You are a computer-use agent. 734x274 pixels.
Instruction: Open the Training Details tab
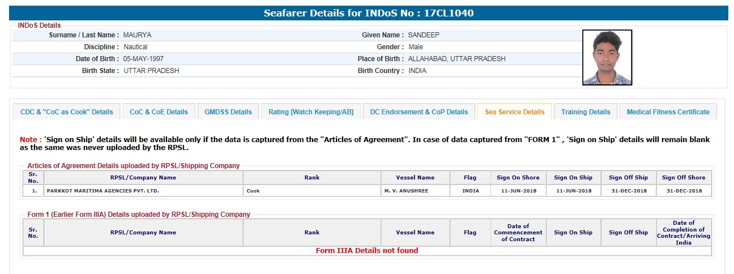(586, 112)
